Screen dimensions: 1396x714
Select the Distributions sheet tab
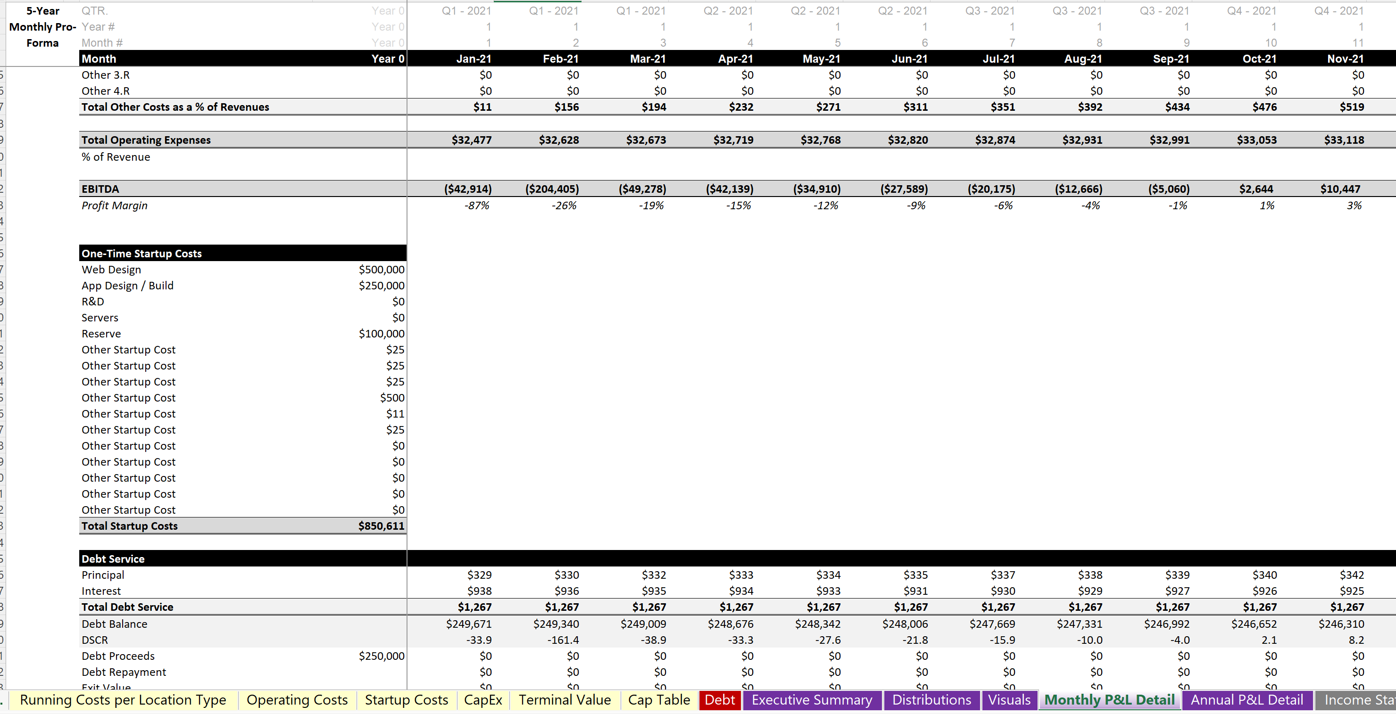[x=931, y=700]
